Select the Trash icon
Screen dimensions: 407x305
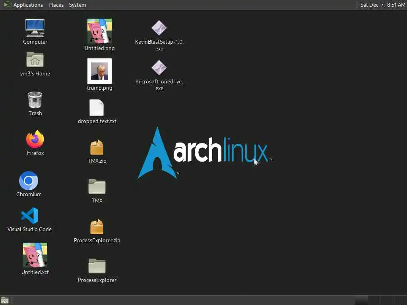35,100
